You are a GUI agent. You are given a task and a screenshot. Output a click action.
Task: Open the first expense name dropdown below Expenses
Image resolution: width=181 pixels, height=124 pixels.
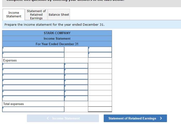33,66
